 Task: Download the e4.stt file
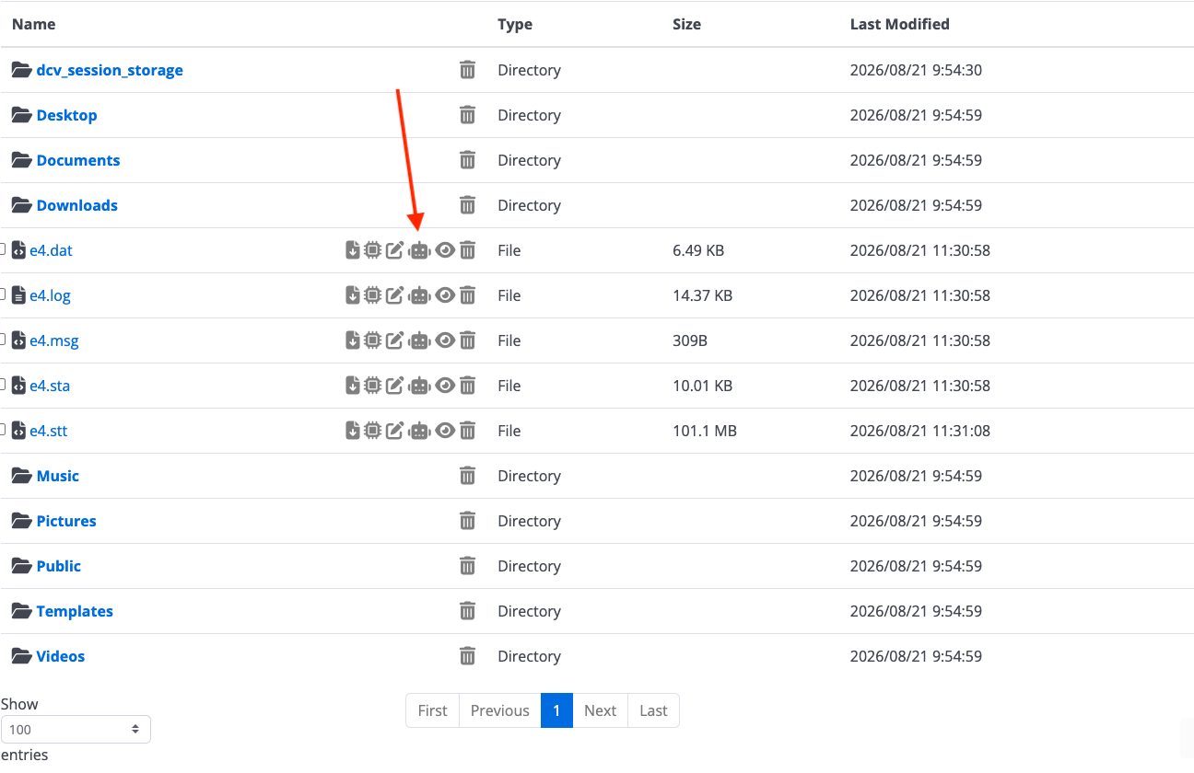(x=353, y=431)
